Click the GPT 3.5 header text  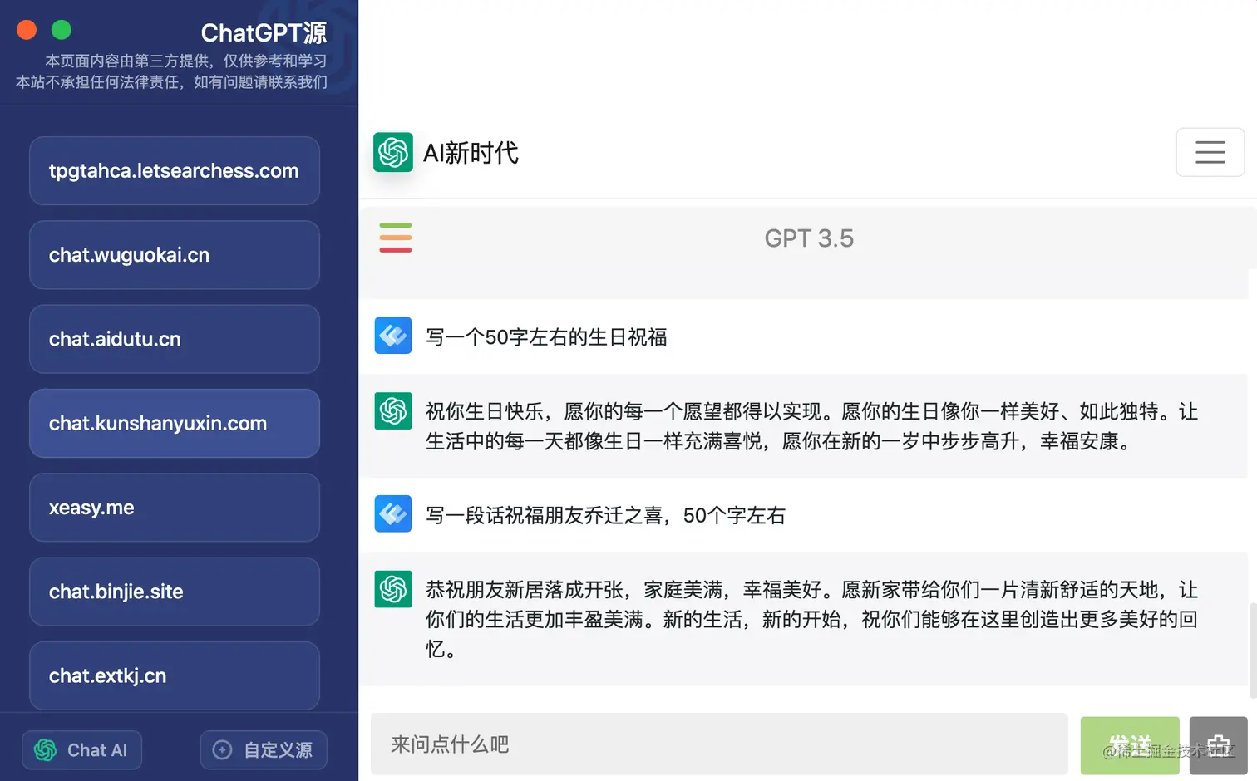(809, 238)
